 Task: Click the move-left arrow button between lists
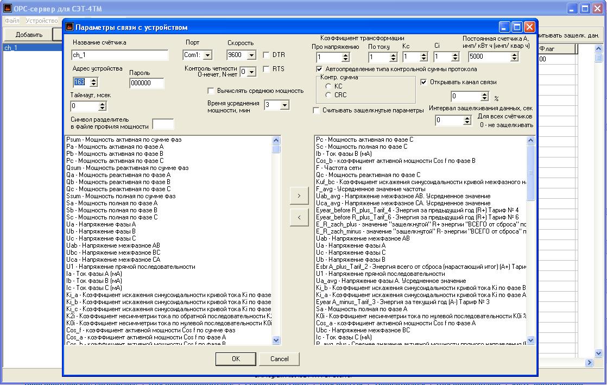click(x=299, y=218)
